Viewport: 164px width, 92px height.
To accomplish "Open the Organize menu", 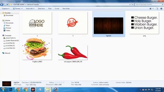I will [x=6, y=8].
